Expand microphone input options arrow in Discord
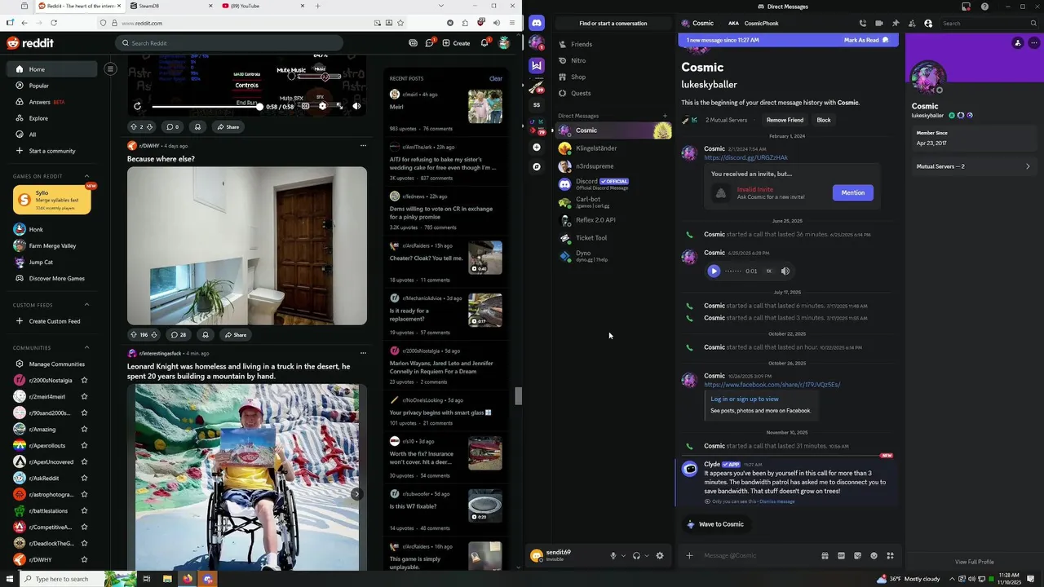Image resolution: width=1044 pixels, height=587 pixels. click(x=623, y=556)
